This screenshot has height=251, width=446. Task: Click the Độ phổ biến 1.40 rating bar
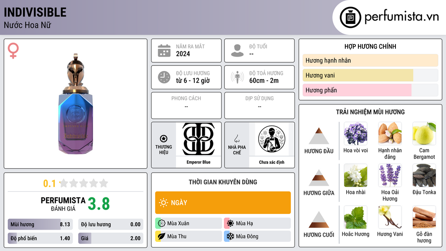pos(41,238)
